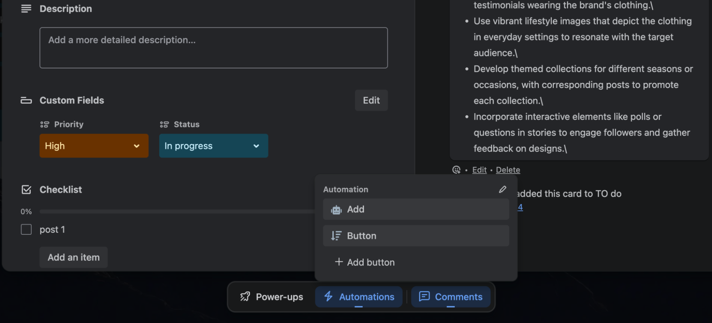Click the detailed description input field
Viewport: 712px width, 323px height.
[213, 48]
